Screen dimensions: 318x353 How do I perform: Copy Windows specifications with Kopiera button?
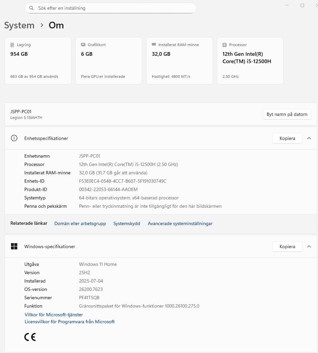click(x=287, y=246)
